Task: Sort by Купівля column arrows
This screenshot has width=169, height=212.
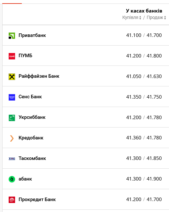Action: tap(140, 18)
